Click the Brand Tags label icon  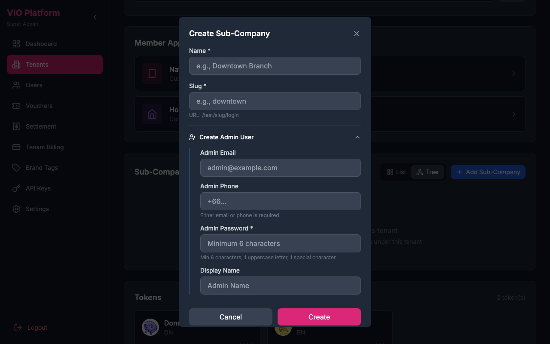[x=16, y=167]
